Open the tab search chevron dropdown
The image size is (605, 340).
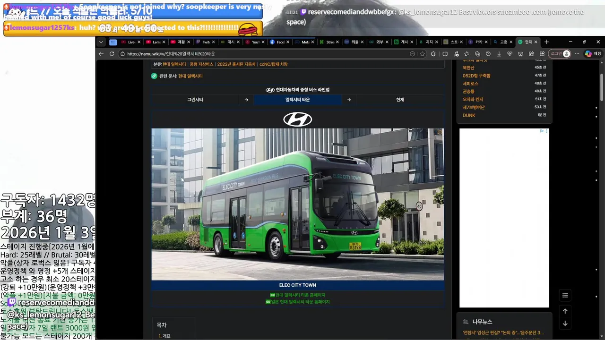click(101, 42)
